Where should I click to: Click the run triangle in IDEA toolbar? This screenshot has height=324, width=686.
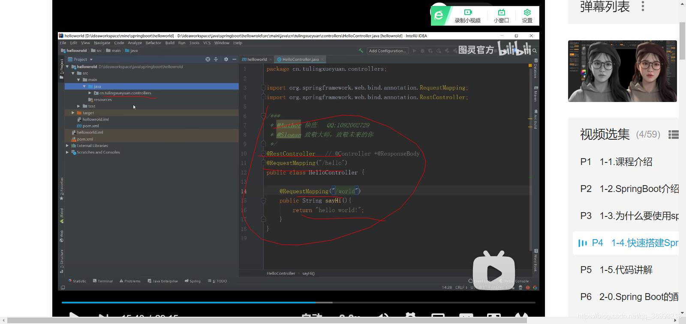pos(414,51)
